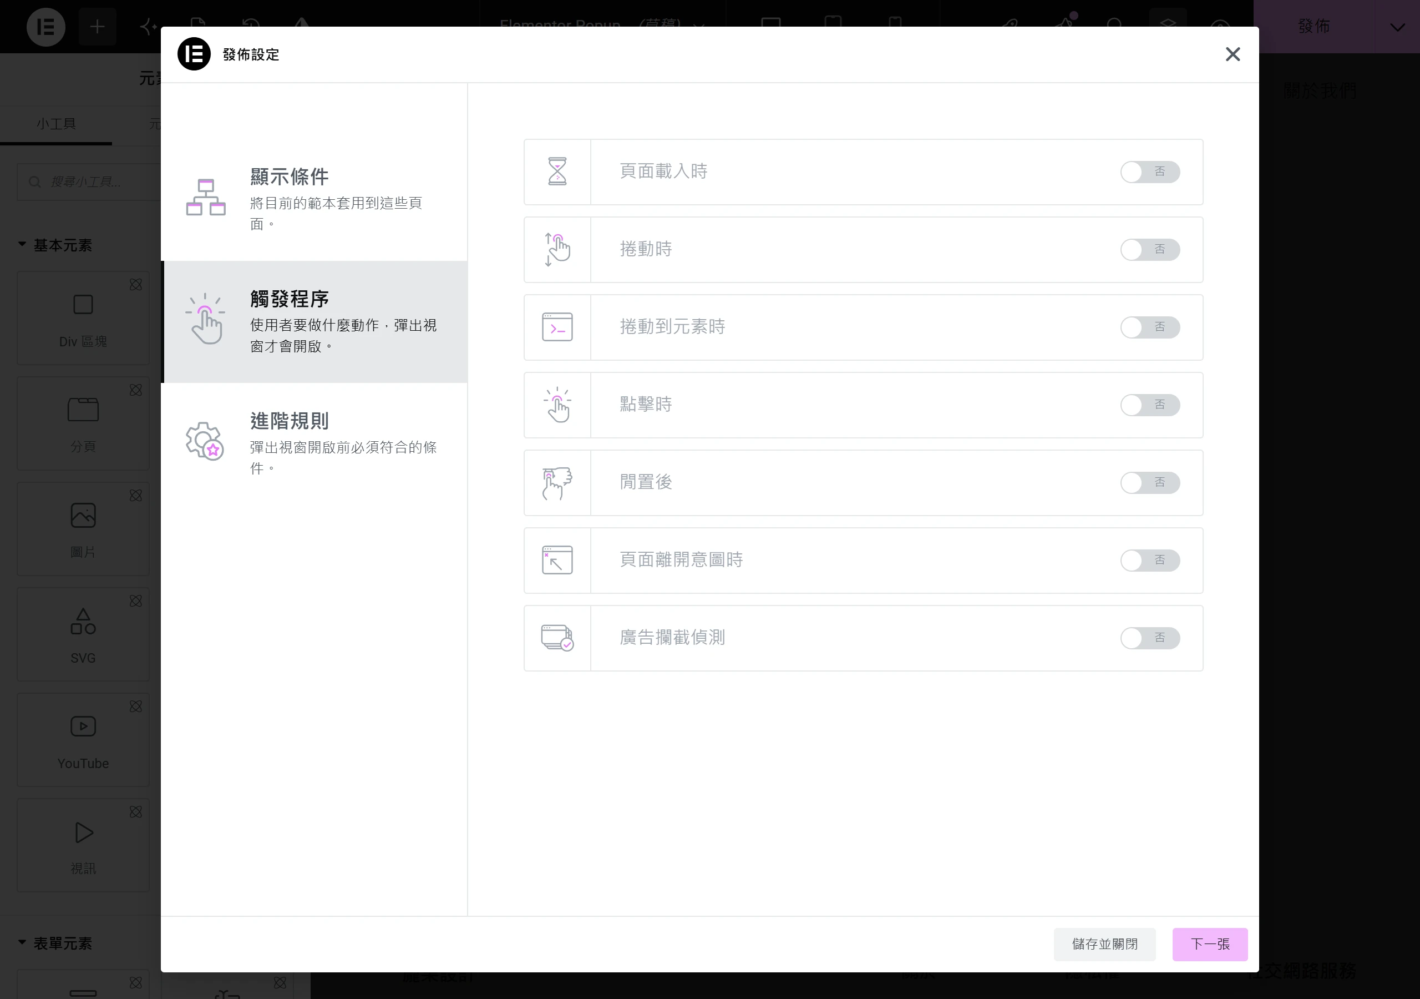This screenshot has width=1420, height=999.
Task: Select the 小工具 panel tab
Action: point(56,124)
